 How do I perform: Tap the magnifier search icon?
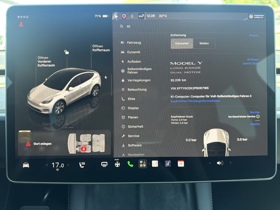122,27
